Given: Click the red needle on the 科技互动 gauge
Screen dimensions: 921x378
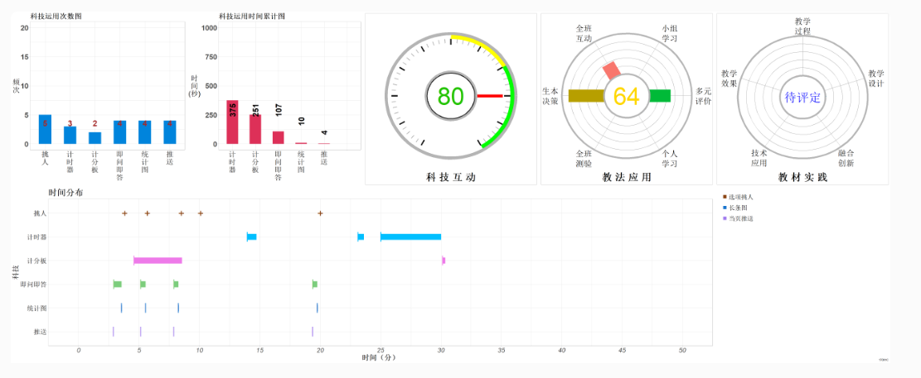Looking at the screenshot, I should [489, 96].
